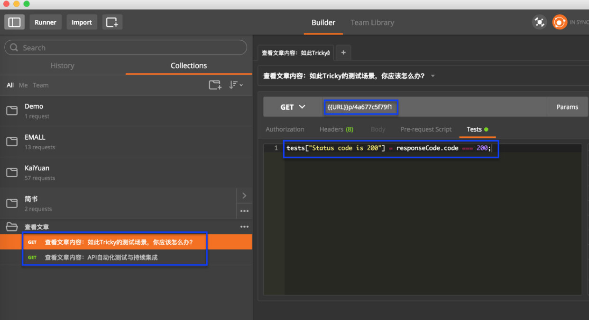Select the 简书 collection folder

pyautogui.click(x=118, y=204)
